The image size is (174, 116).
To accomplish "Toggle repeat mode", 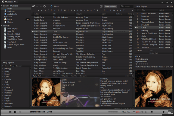I will (x=146, y=112).
